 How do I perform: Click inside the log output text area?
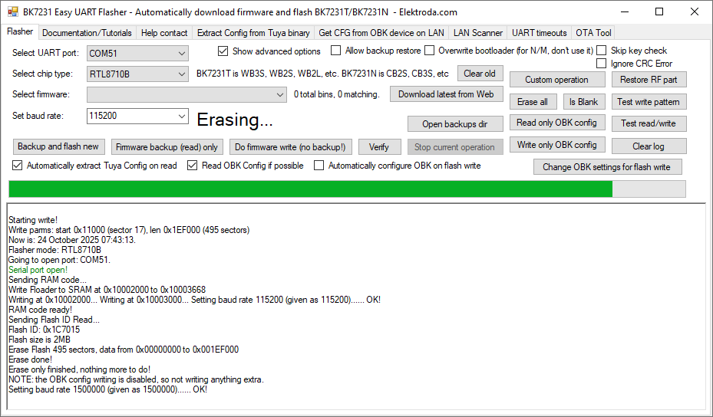(x=356, y=307)
